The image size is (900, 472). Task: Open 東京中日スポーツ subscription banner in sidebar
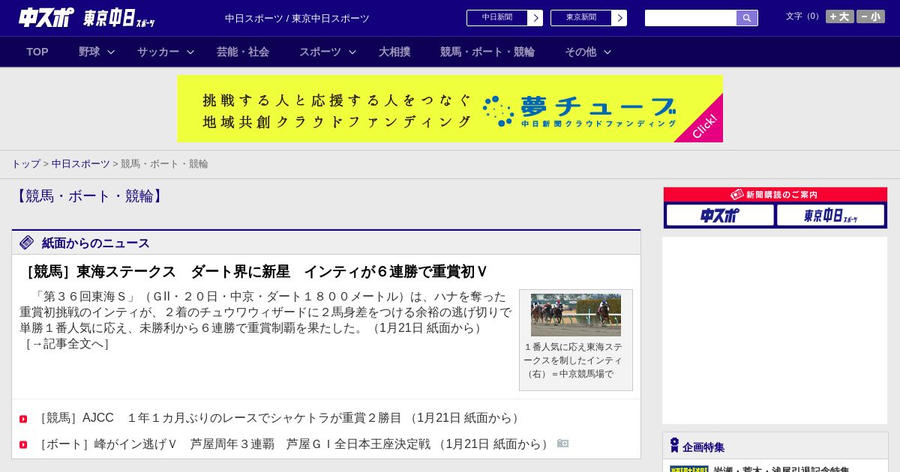tap(830, 216)
